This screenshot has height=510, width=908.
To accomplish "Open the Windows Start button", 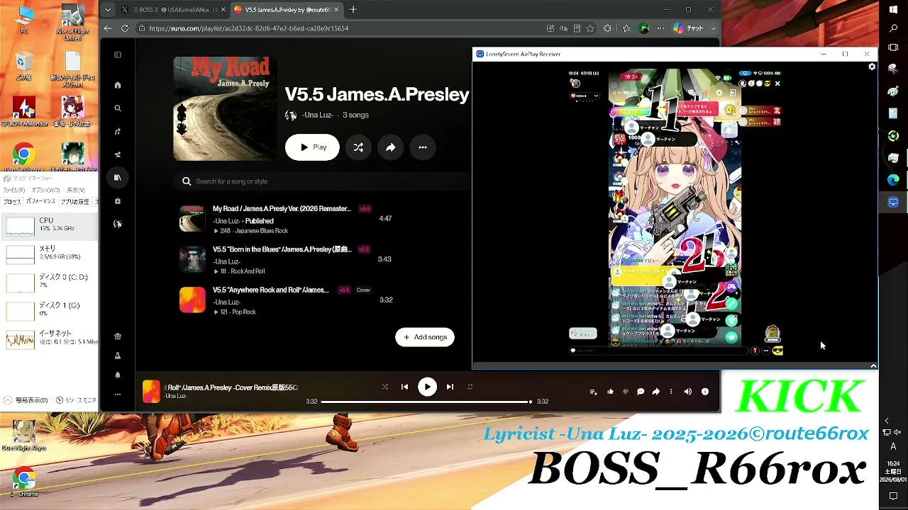I will pos(893,9).
